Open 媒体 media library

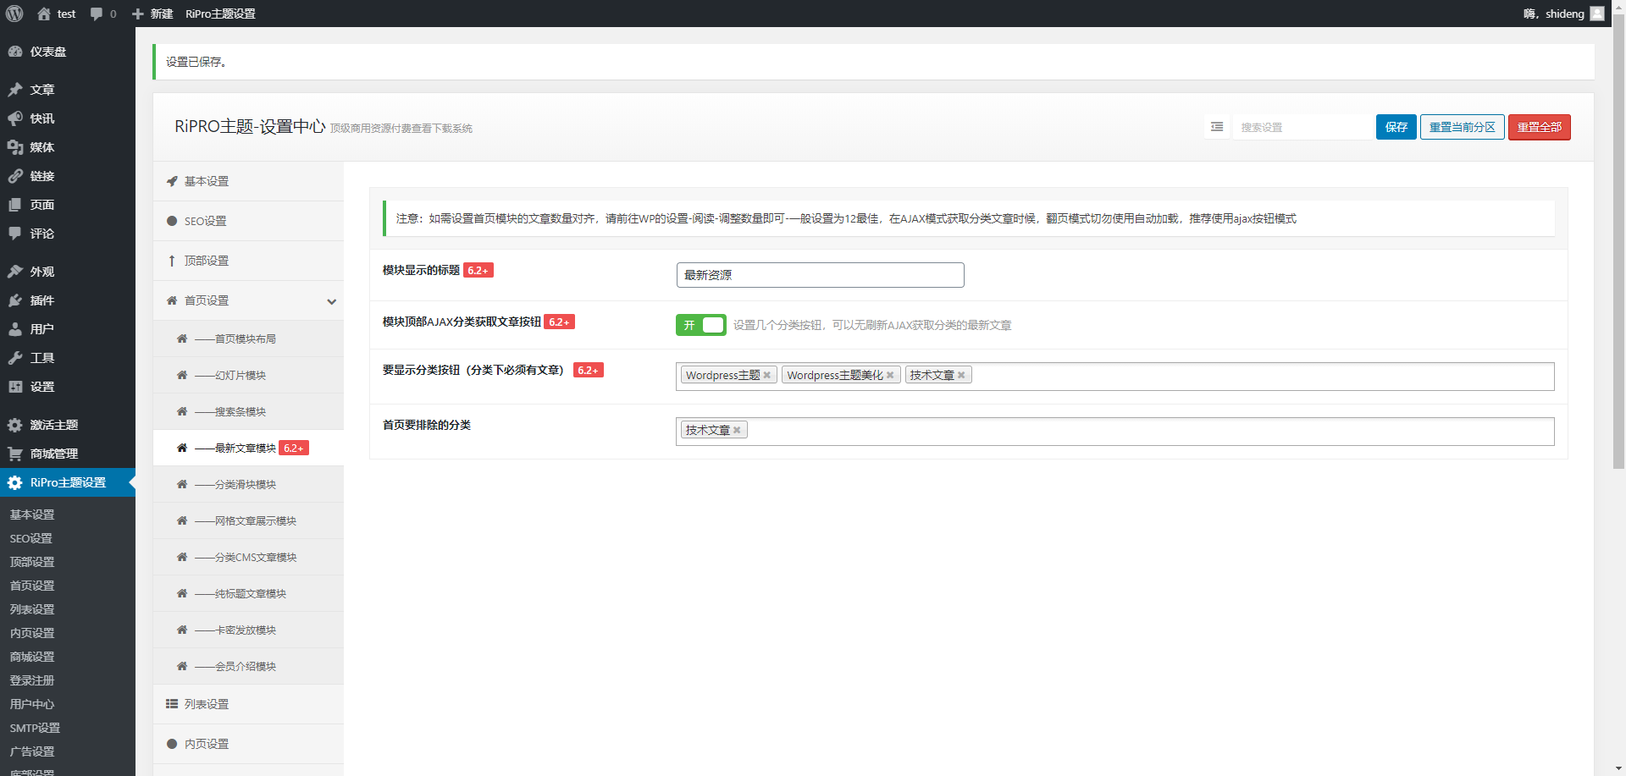[x=68, y=147]
